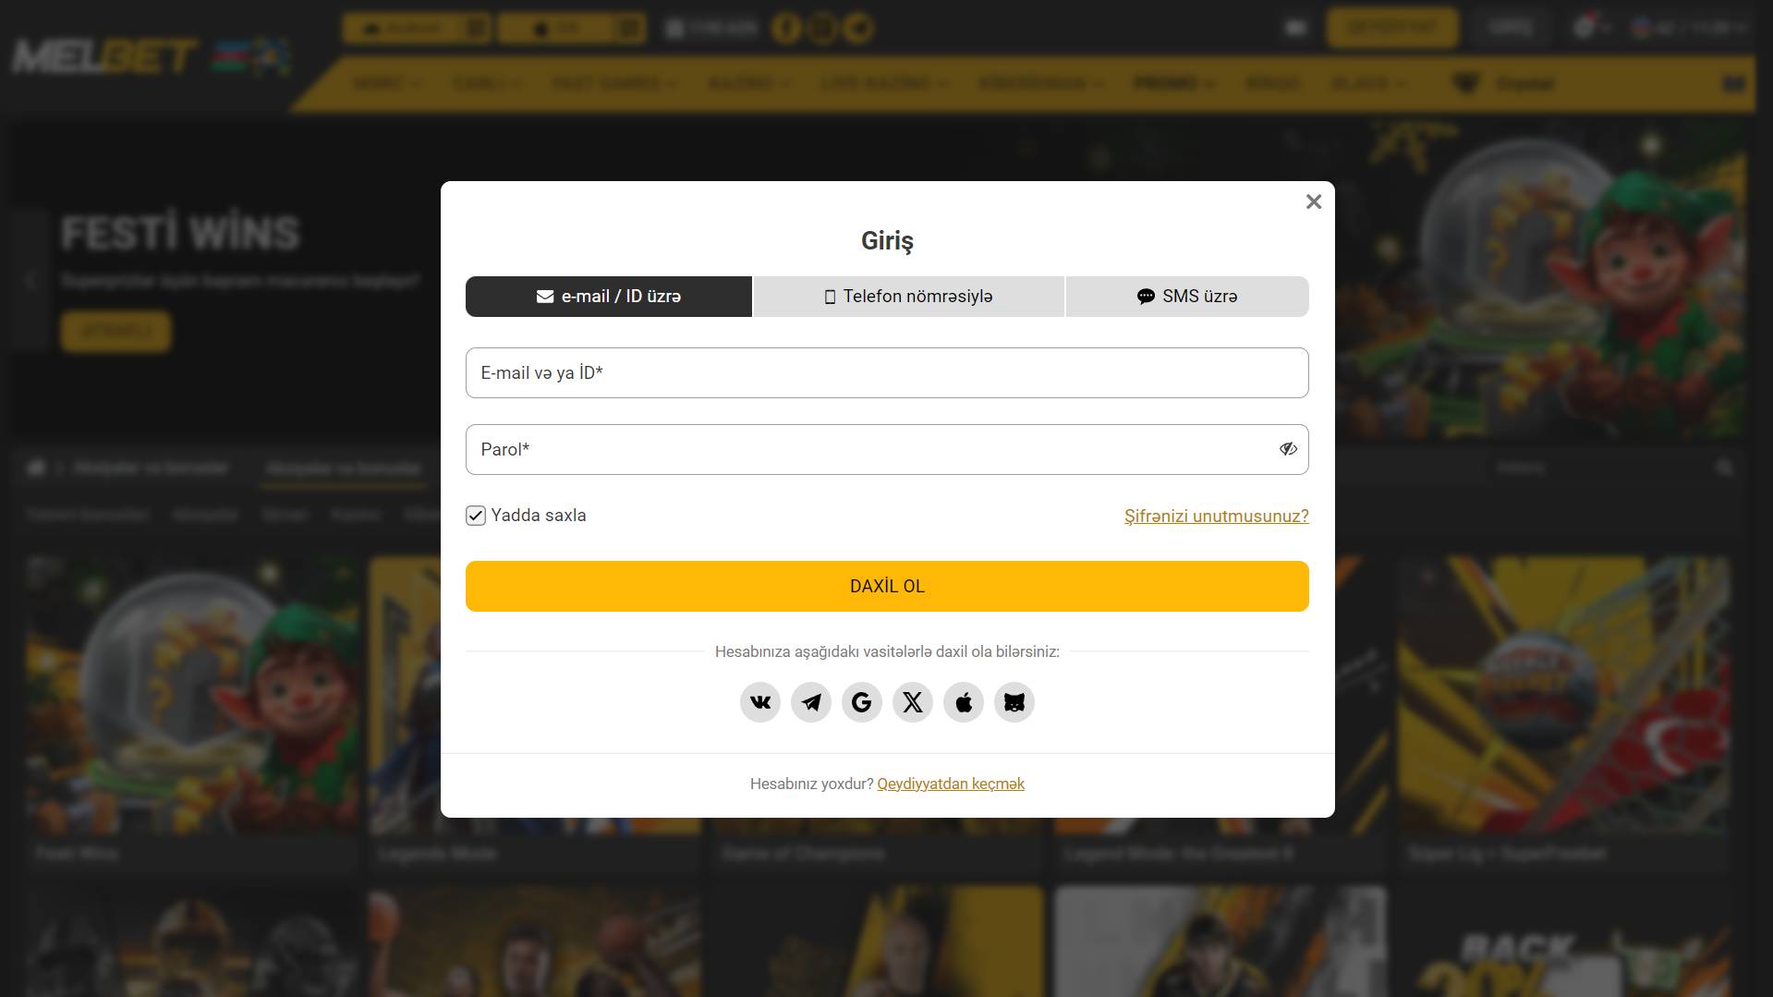Sign in with the Google icon
1773x997 pixels.
[862, 702]
